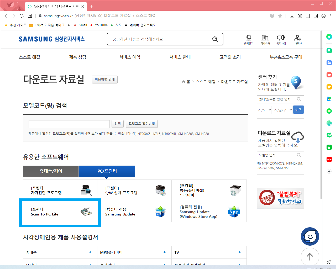
Task: Open the 시/도 dropdown
Action: [264, 110]
